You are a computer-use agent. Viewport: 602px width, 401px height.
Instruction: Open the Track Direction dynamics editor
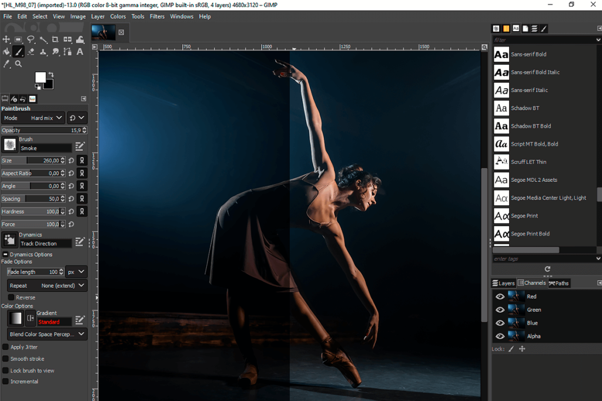click(80, 242)
